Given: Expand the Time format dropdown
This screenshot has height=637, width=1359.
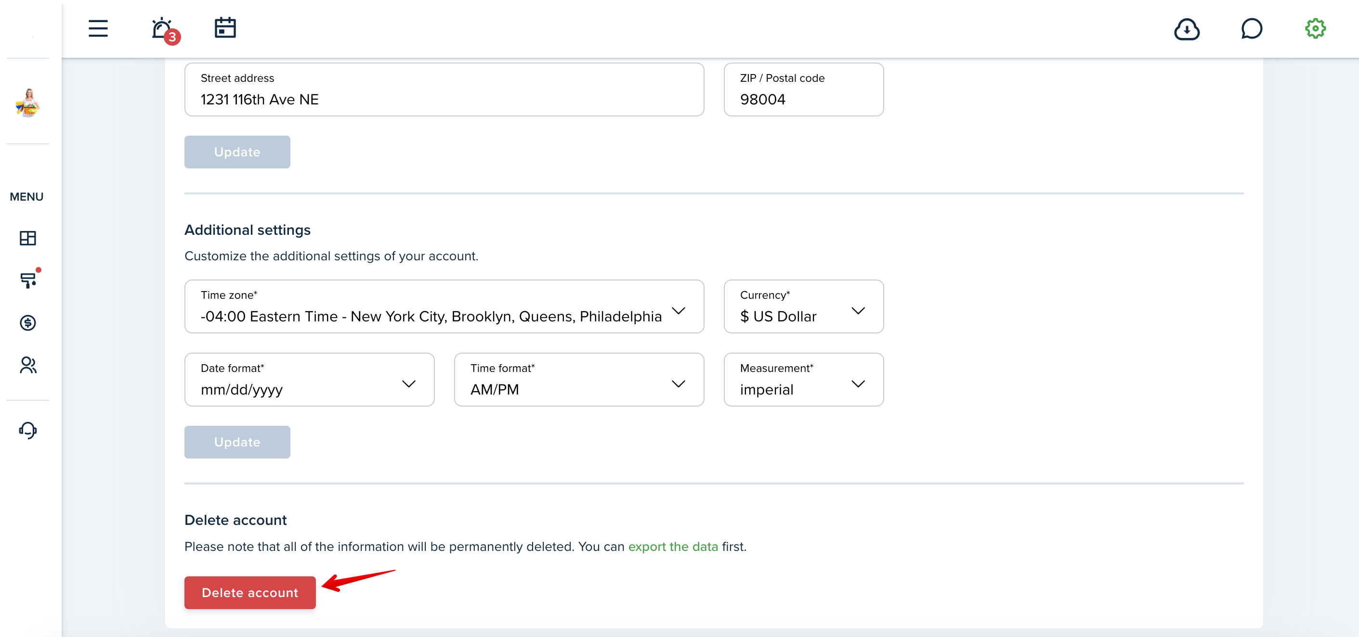Looking at the screenshot, I should [x=579, y=379].
